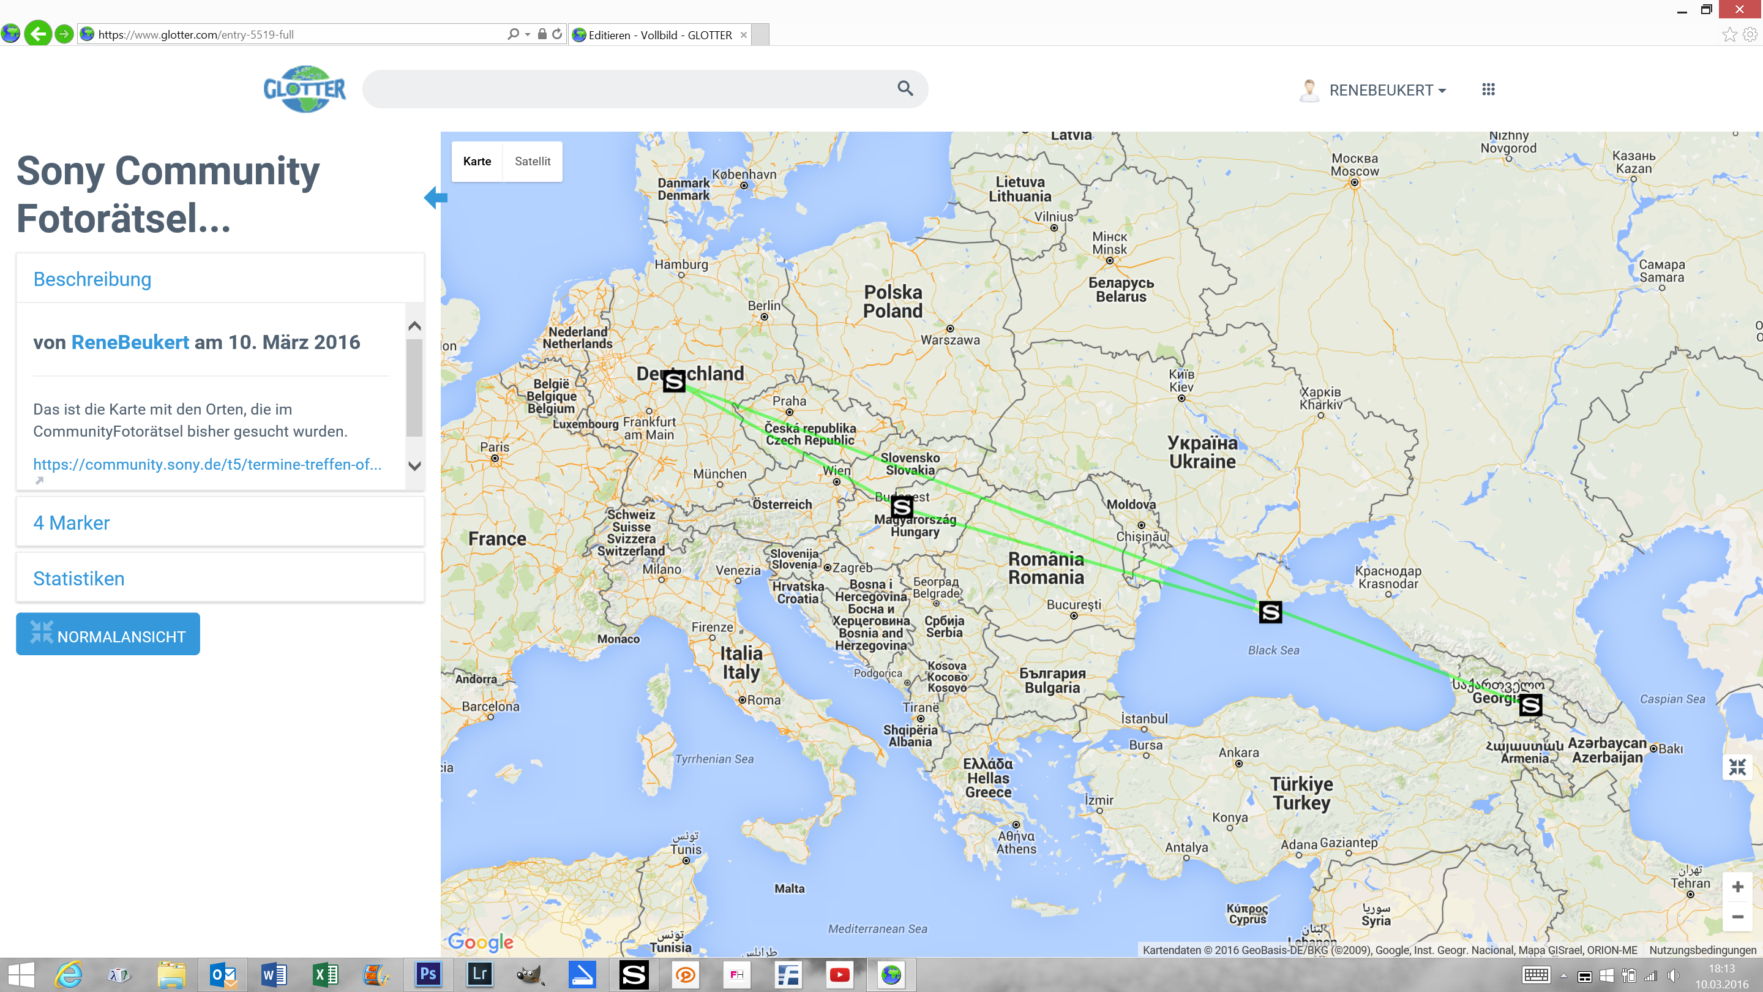The height and width of the screenshot is (992, 1763).
Task: Open the community.sony.de link
Action: pos(207,464)
